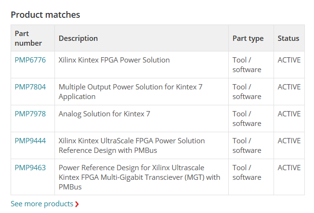314x213 pixels.
Task: Click the See more products link
Action: click(x=42, y=204)
